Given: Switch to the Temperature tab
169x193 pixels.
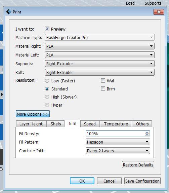Looking at the screenshot, I should pyautogui.click(x=116, y=124).
